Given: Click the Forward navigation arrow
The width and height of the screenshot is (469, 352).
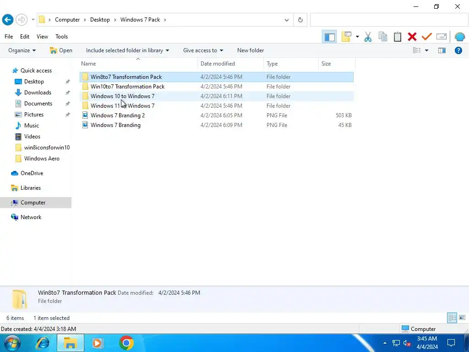Looking at the screenshot, I should coord(21,20).
